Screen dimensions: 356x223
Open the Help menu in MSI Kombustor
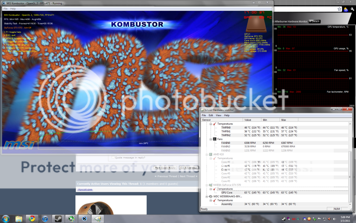(x=13, y=9)
